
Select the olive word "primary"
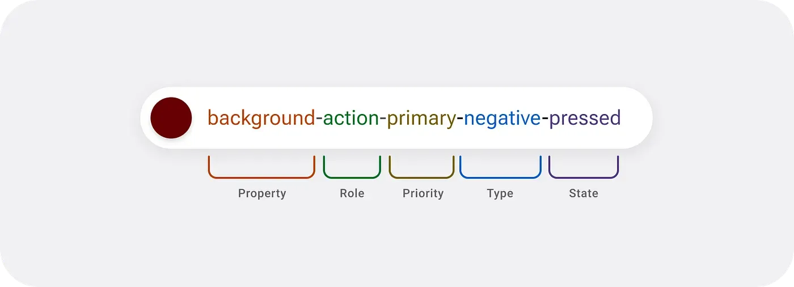(x=421, y=119)
